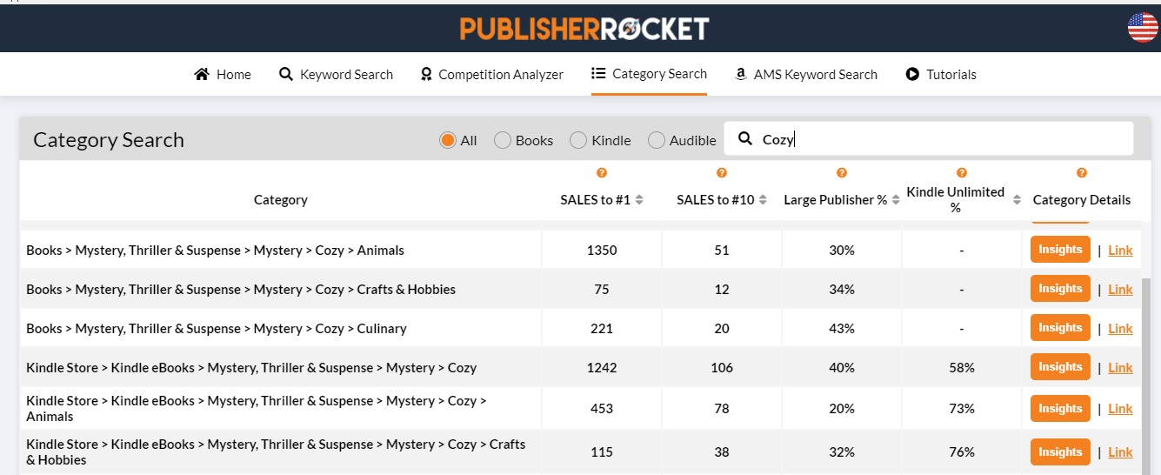Click the Publisher Rocket logo
This screenshot has width=1161, height=475.
click(584, 28)
